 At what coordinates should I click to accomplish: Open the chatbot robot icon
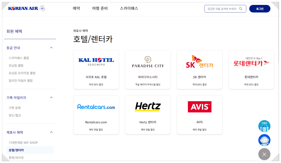pyautogui.click(x=264, y=140)
